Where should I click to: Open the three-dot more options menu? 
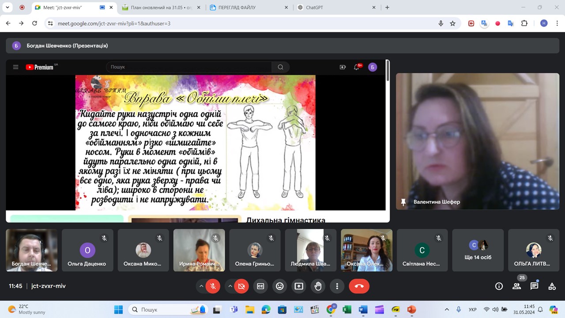(337, 286)
